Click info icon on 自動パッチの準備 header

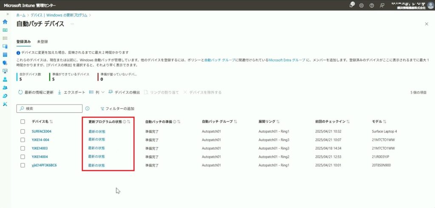click(x=175, y=122)
